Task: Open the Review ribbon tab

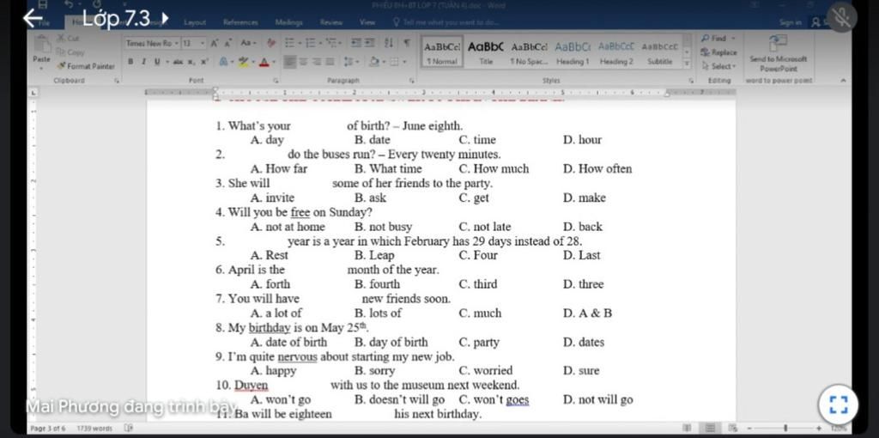Action: (x=331, y=23)
